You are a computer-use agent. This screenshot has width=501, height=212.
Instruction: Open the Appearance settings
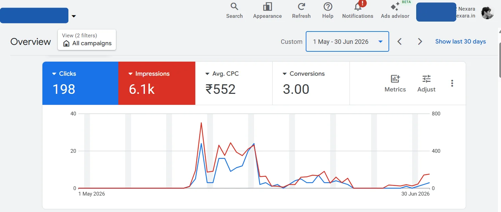[x=267, y=11]
